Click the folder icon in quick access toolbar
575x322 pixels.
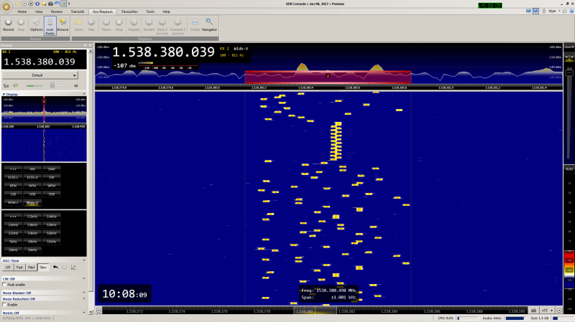coord(17,4)
